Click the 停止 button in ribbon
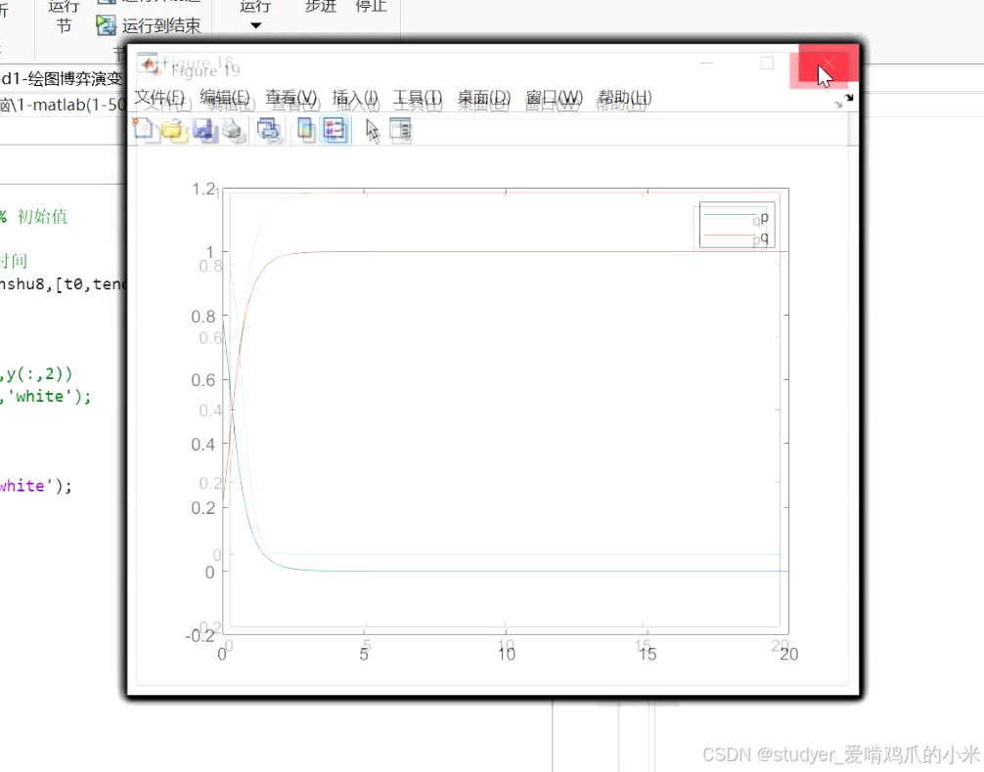This screenshot has height=772, width=984. coord(371,7)
